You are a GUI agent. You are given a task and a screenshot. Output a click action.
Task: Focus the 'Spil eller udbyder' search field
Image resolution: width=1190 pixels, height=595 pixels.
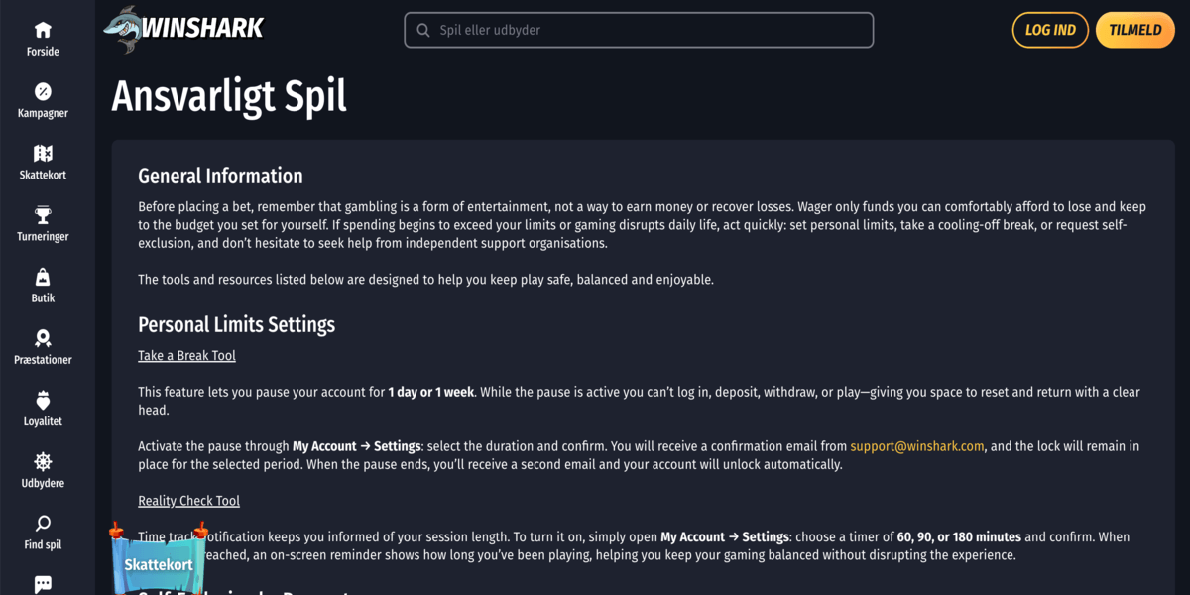[x=650, y=31]
